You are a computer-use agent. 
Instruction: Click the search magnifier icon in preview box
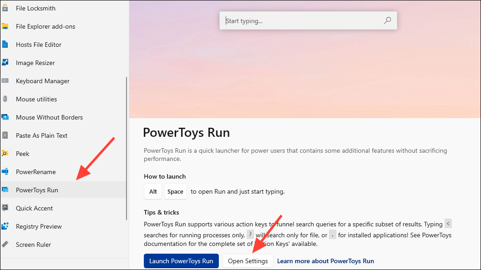(387, 20)
